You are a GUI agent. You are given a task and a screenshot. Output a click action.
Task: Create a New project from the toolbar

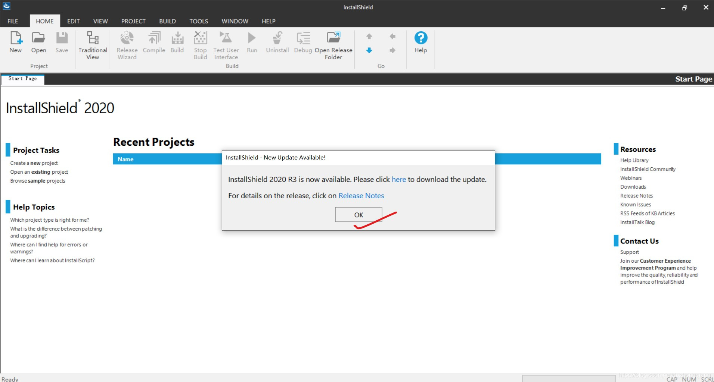click(x=15, y=43)
